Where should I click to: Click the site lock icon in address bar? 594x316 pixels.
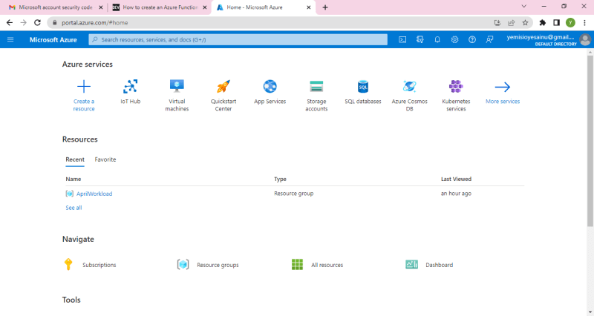pyautogui.click(x=54, y=23)
